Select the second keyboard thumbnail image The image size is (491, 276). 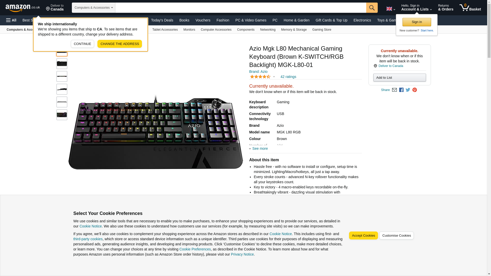pyautogui.click(x=62, y=64)
